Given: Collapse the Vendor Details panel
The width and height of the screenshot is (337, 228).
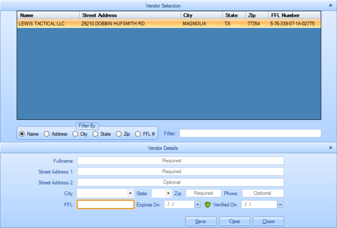Looking at the screenshot, I should tap(331, 148).
